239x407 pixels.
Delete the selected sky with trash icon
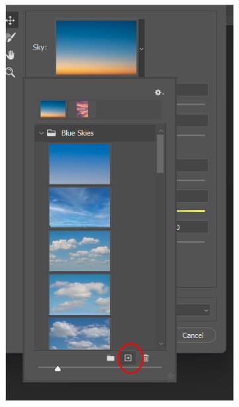point(146,358)
